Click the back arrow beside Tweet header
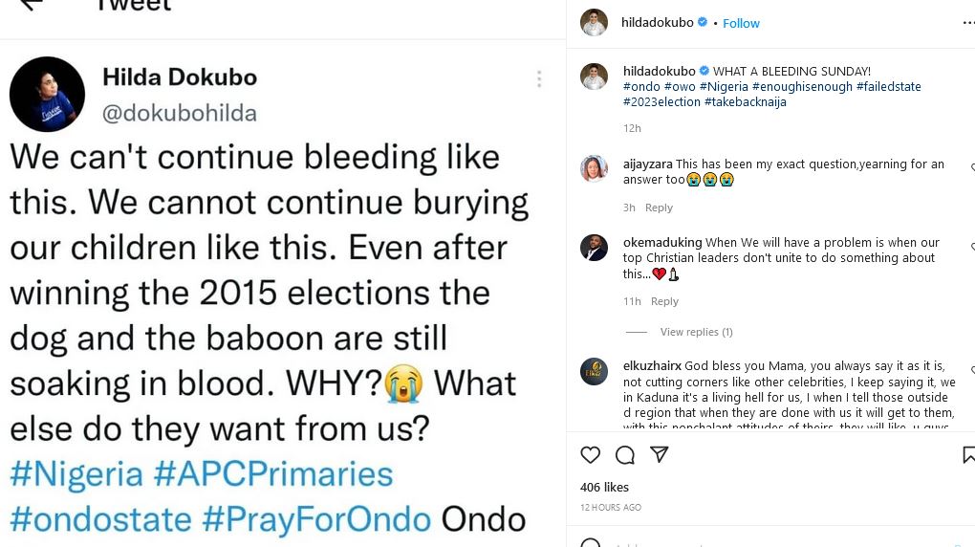This screenshot has width=975, height=547. (32, 4)
